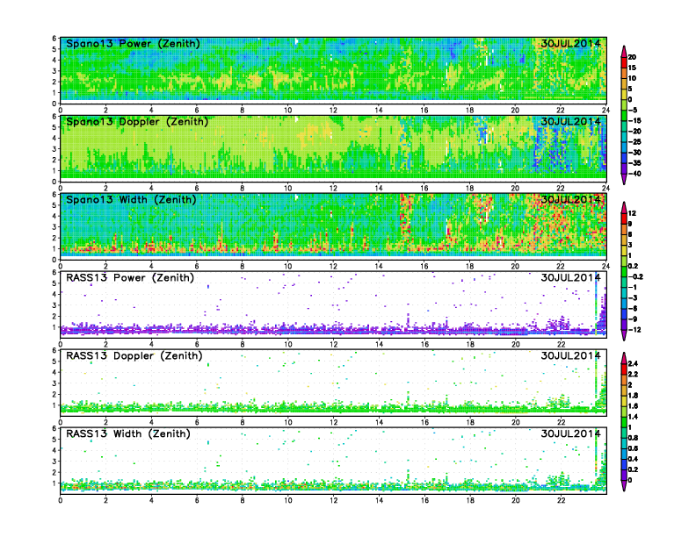The width and height of the screenshot is (696, 537).
Task: Click the "Spano13 Width (Zenith)" panel title
Action: (131, 199)
